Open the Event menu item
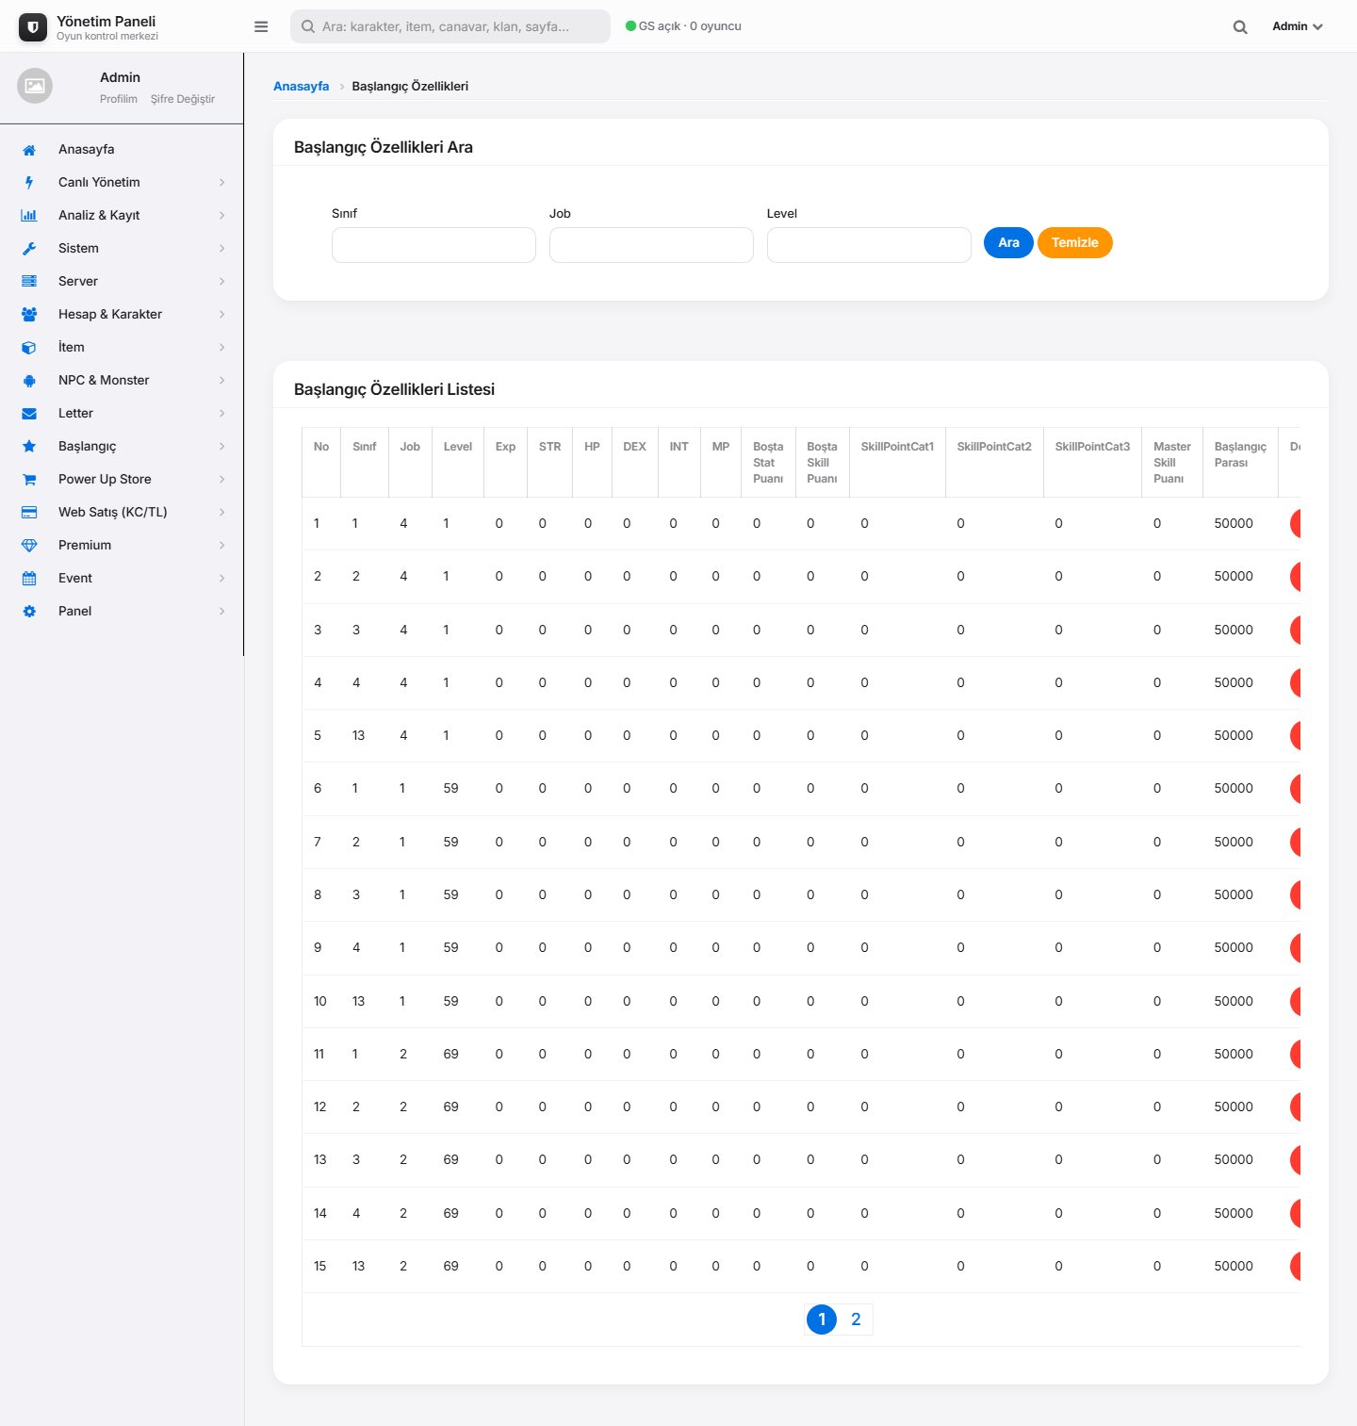 (x=122, y=578)
